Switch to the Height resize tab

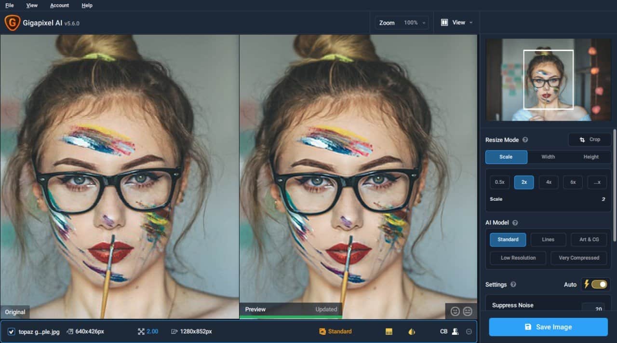pos(591,157)
